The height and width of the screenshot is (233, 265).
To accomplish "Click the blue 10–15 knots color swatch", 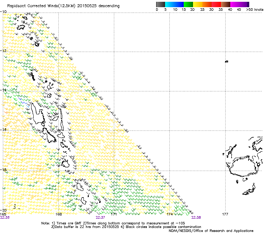I will [179, 4].
